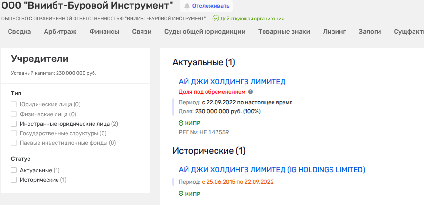424x205 pixels.
Task: Switch to the Арбитраж tab
Action: 60,32
